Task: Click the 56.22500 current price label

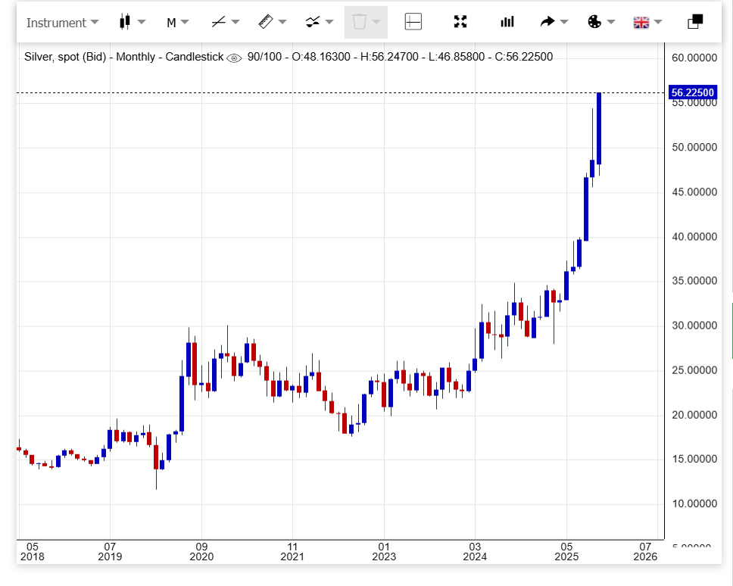Action: point(692,92)
